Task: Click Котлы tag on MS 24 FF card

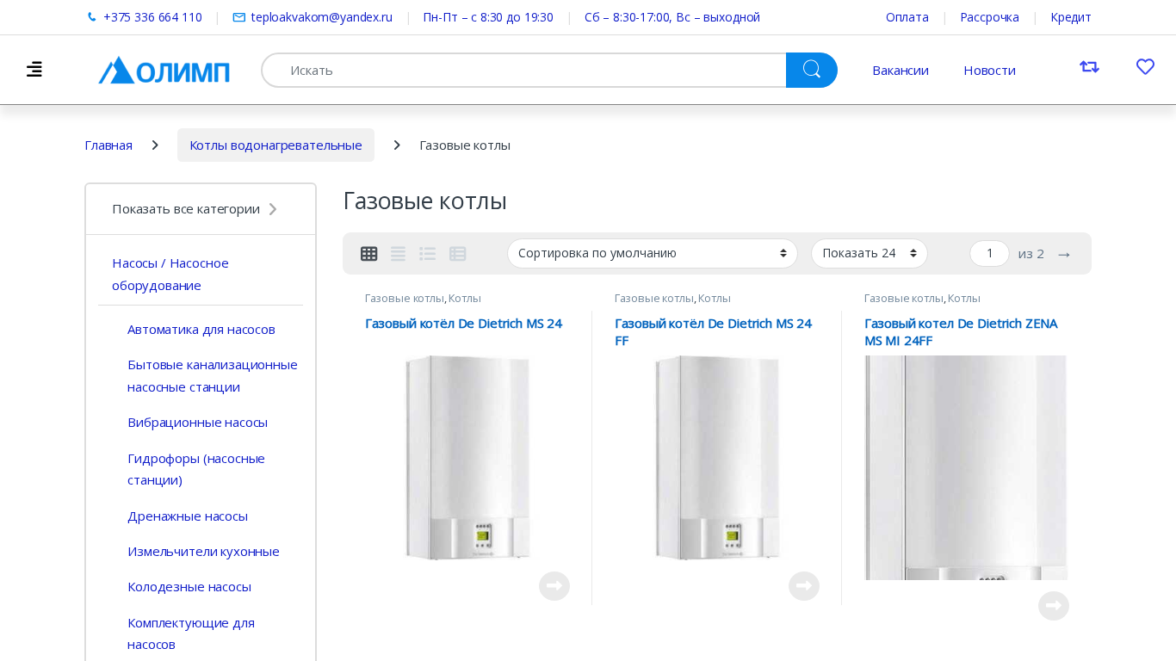Action: 715,299
